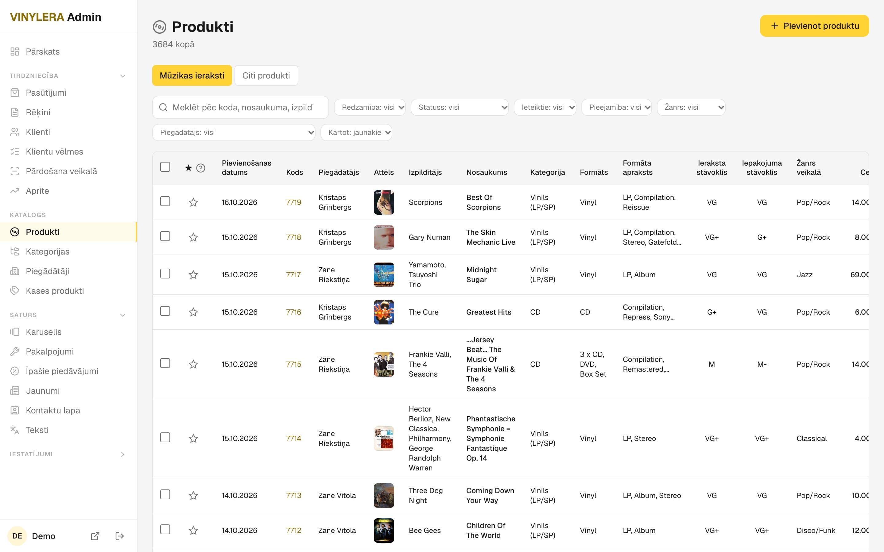The image size is (884, 552).
Task: Click the Piegādātāji building icon
Action: click(x=15, y=271)
